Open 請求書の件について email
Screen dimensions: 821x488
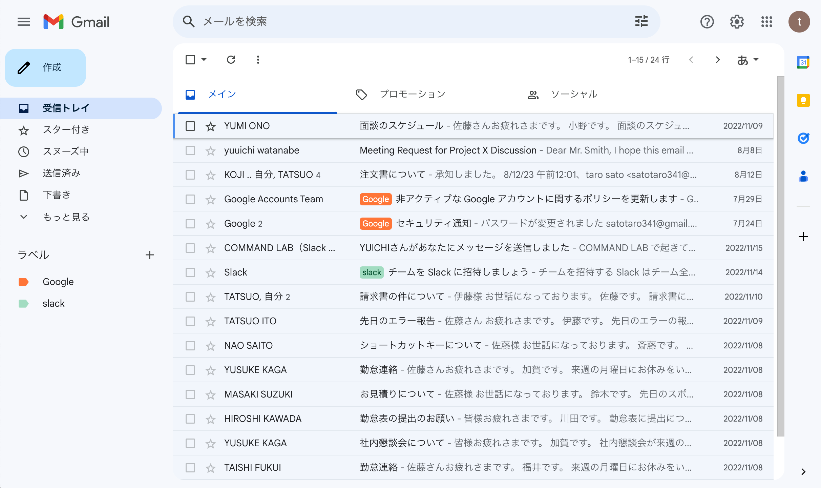(473, 297)
